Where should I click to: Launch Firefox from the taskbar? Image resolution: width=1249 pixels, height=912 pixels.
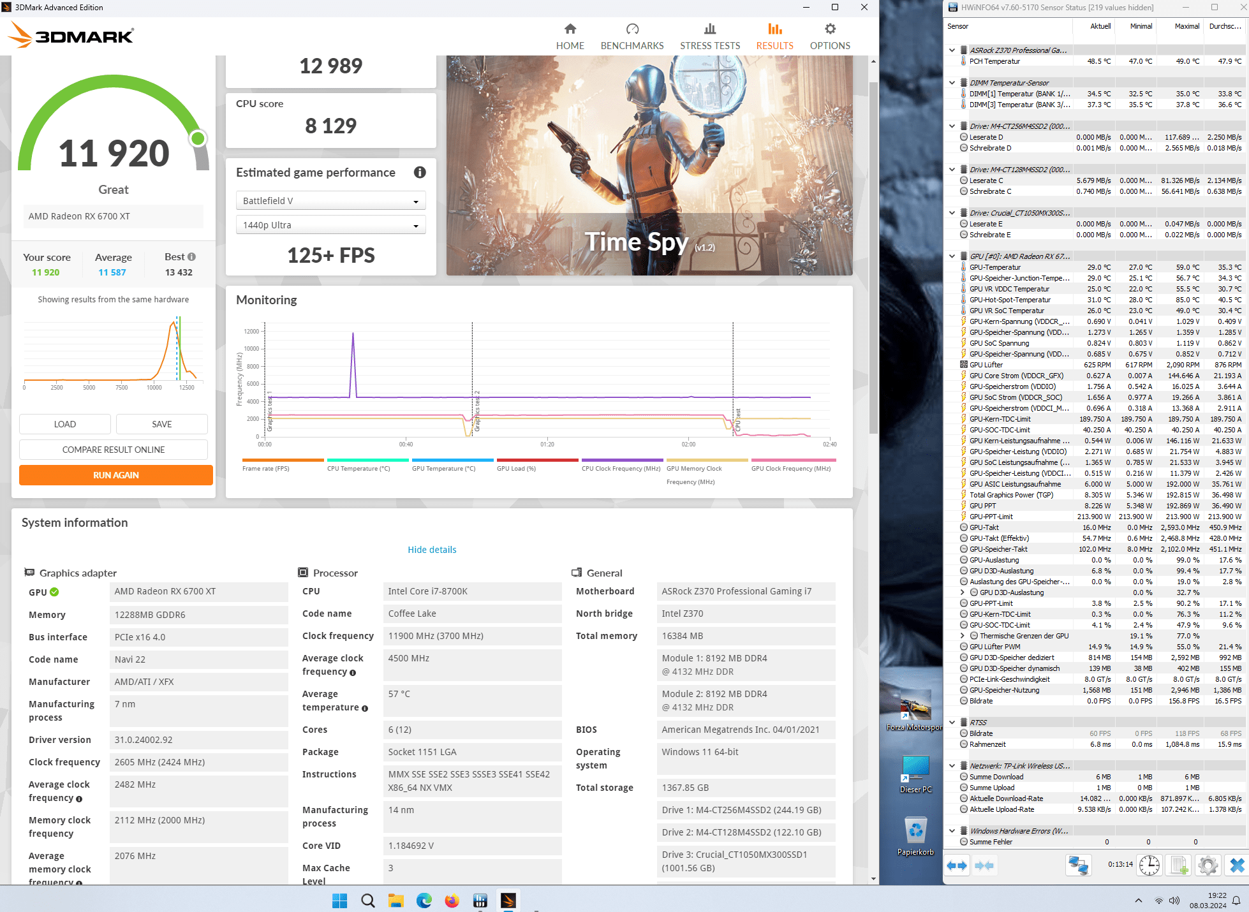452,901
